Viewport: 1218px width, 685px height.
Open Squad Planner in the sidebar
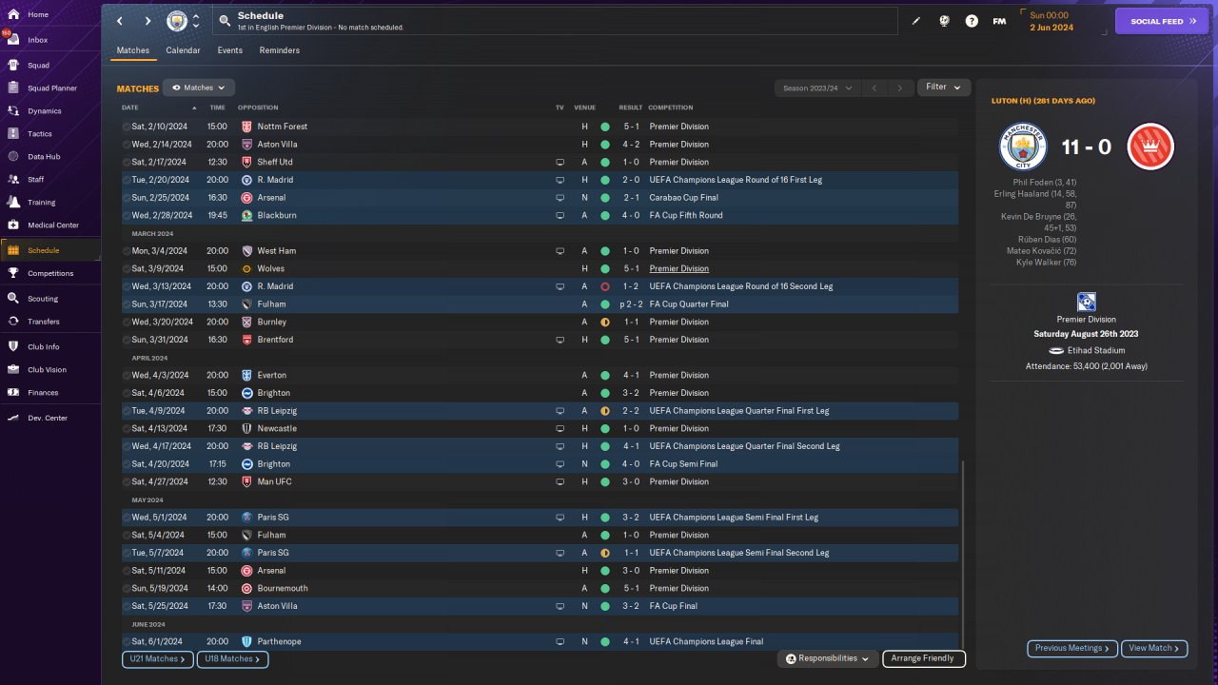pos(50,88)
